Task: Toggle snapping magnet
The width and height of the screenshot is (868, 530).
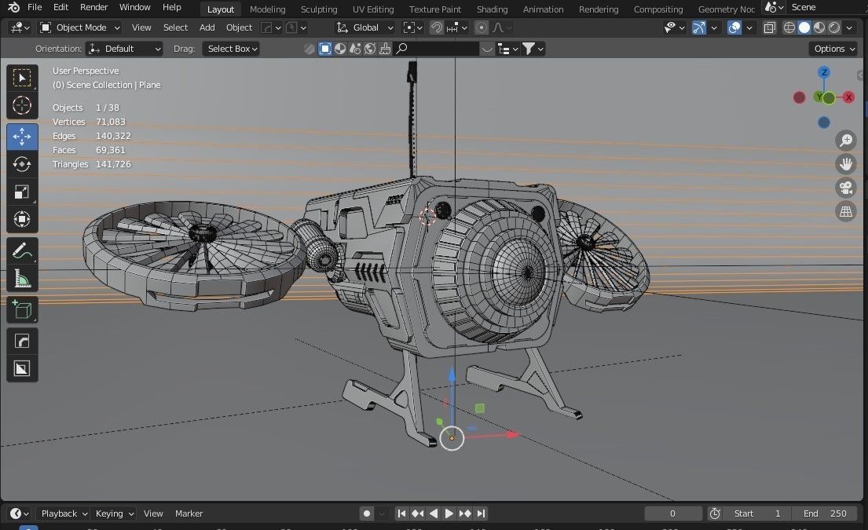Action: pyautogui.click(x=437, y=27)
